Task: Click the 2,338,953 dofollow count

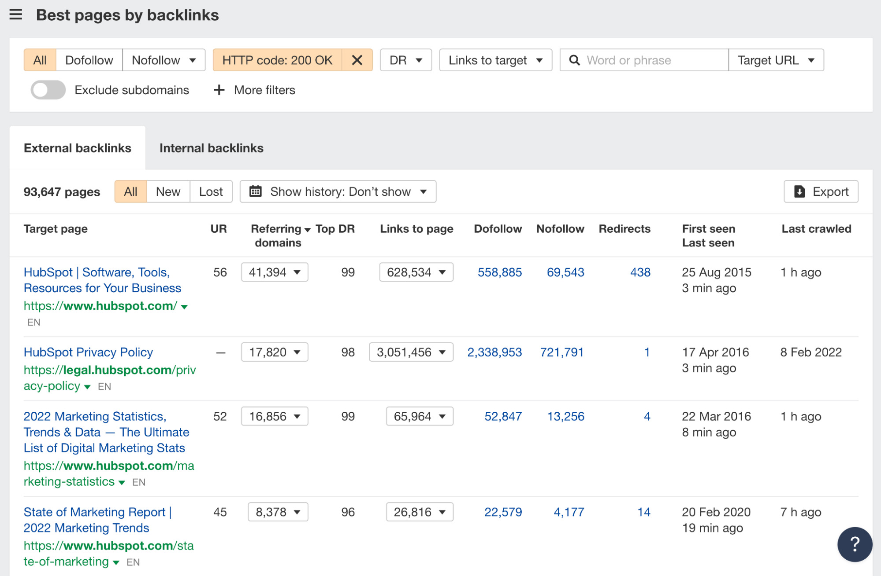Action: tap(494, 352)
